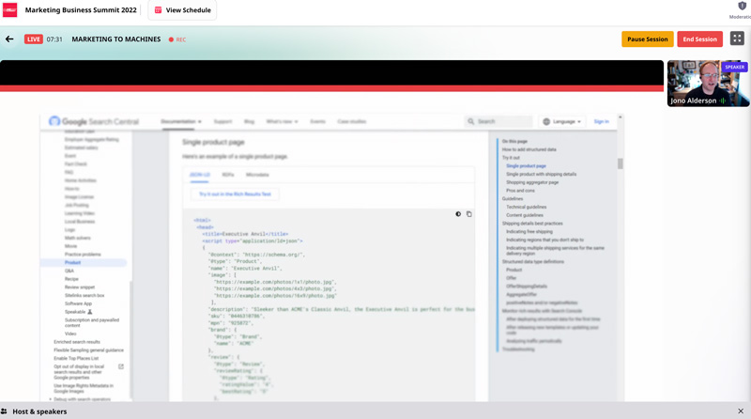Viewport: 751px width, 419px height.
Task: Click the beta flask icon beside Speakable
Action: (89, 312)
